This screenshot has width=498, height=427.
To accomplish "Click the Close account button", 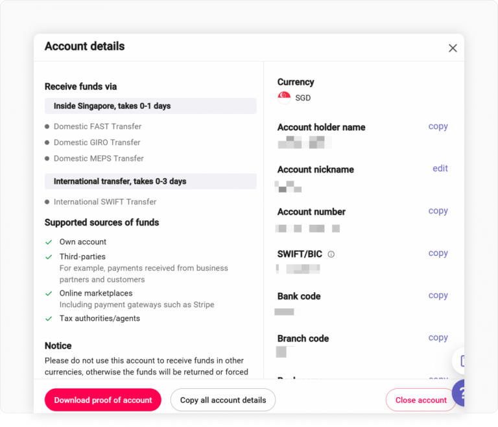I will click(421, 400).
